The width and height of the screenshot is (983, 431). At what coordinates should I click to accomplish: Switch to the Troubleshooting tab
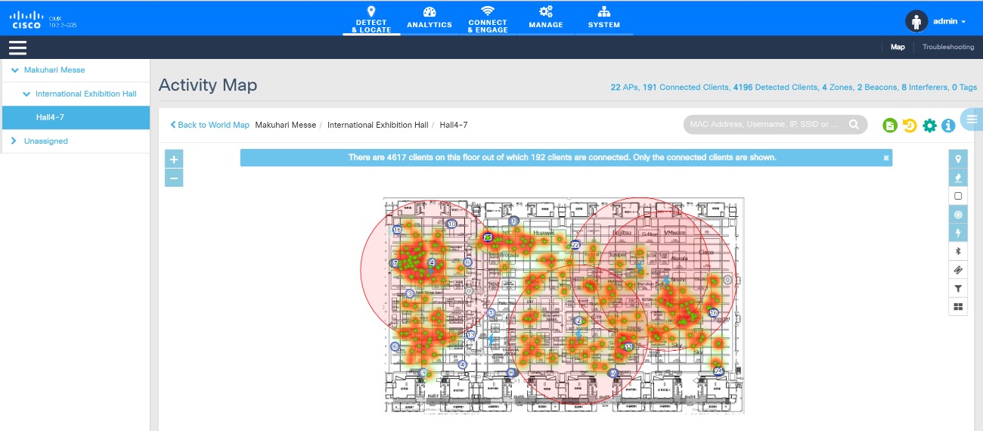947,47
